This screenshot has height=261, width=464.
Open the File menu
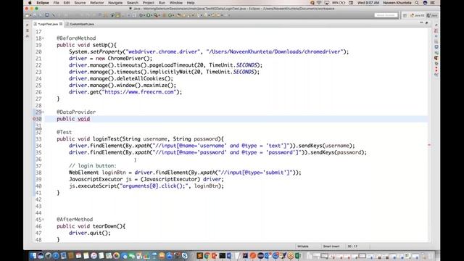57,3
